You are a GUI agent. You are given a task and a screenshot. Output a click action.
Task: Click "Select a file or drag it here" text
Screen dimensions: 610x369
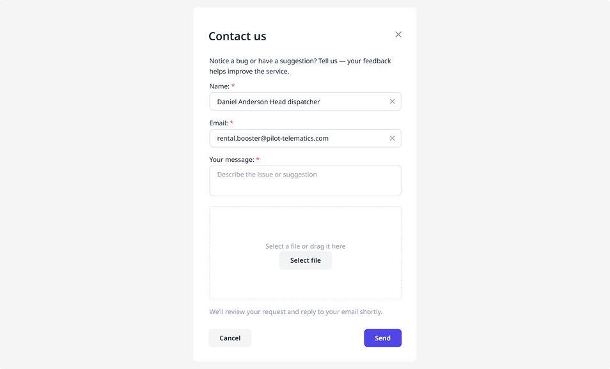click(x=305, y=246)
